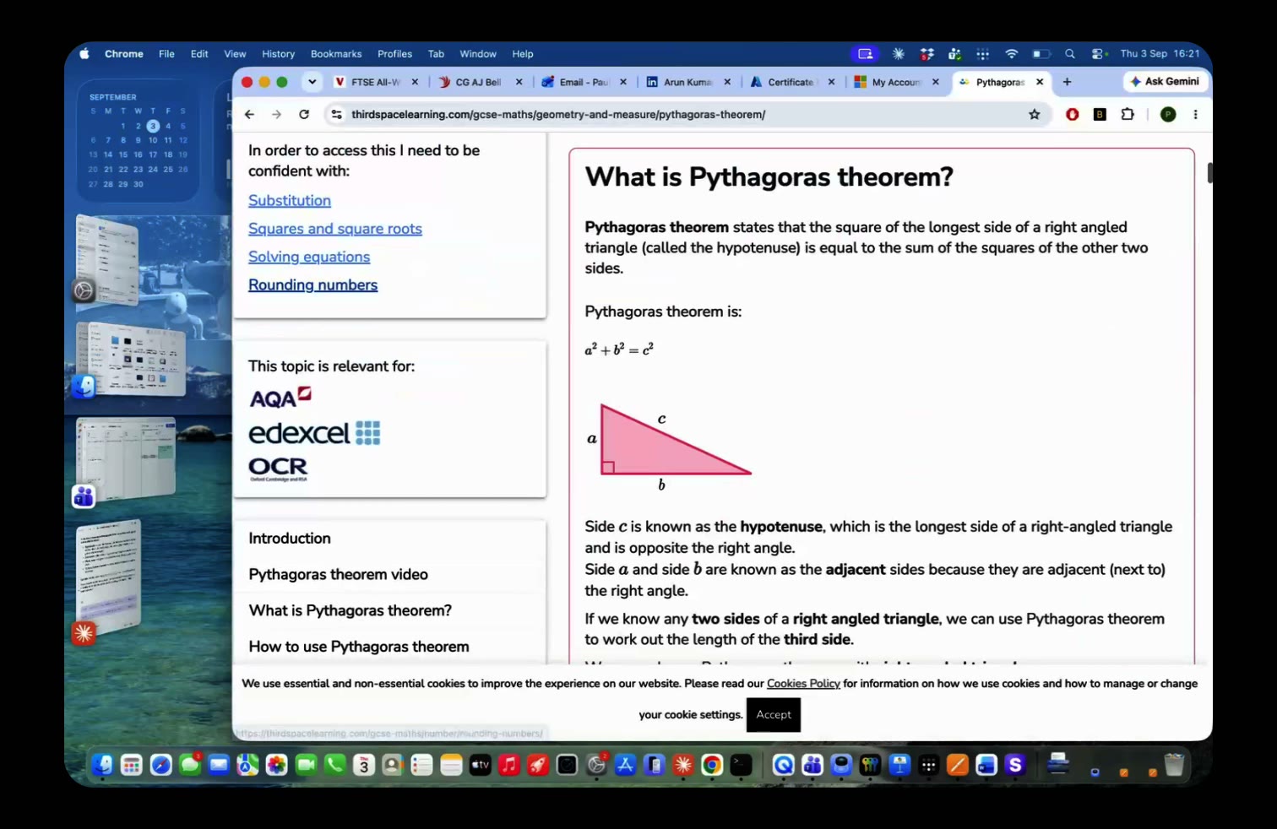Open the Chrome extensions puzzle icon
The height and width of the screenshot is (829, 1277).
click(x=1128, y=115)
